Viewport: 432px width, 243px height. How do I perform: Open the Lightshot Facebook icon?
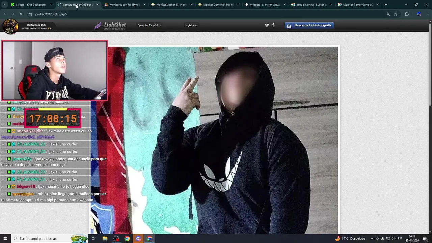[273, 25]
